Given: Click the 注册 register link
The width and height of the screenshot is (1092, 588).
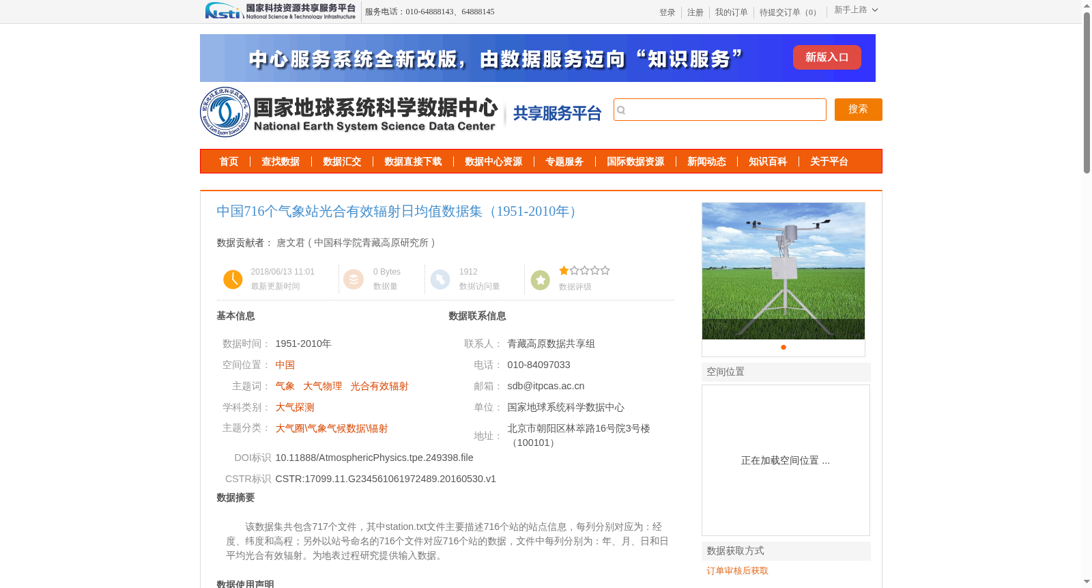Looking at the screenshot, I should coord(695,12).
